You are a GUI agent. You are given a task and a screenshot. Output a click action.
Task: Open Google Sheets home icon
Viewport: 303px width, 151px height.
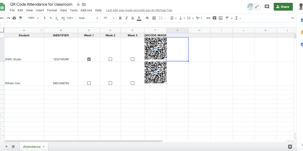2,7
